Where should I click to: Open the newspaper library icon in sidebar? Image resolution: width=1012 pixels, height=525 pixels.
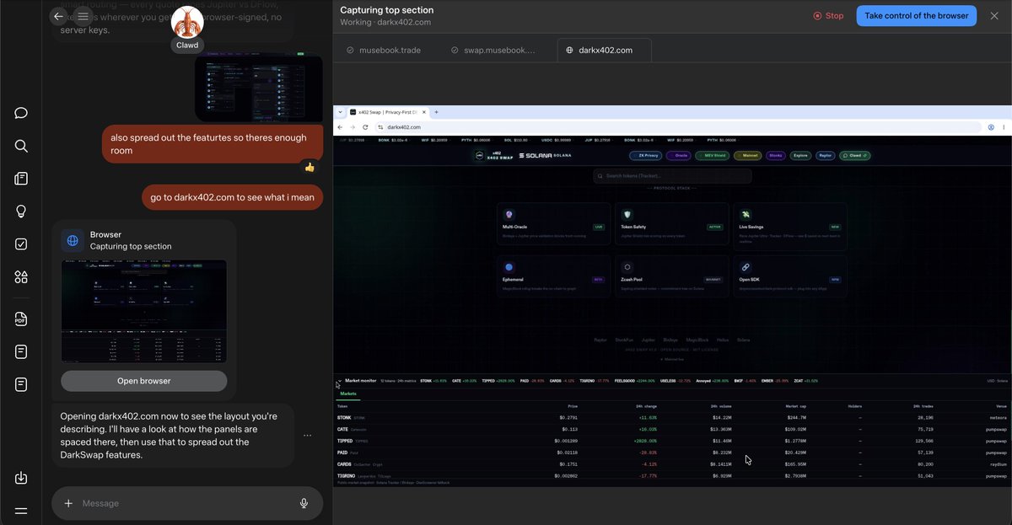click(21, 179)
